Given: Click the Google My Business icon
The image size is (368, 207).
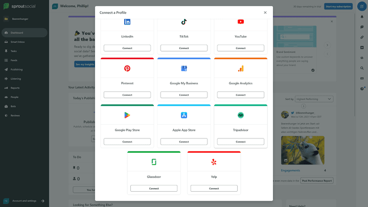Looking at the screenshot, I should 184,68.
